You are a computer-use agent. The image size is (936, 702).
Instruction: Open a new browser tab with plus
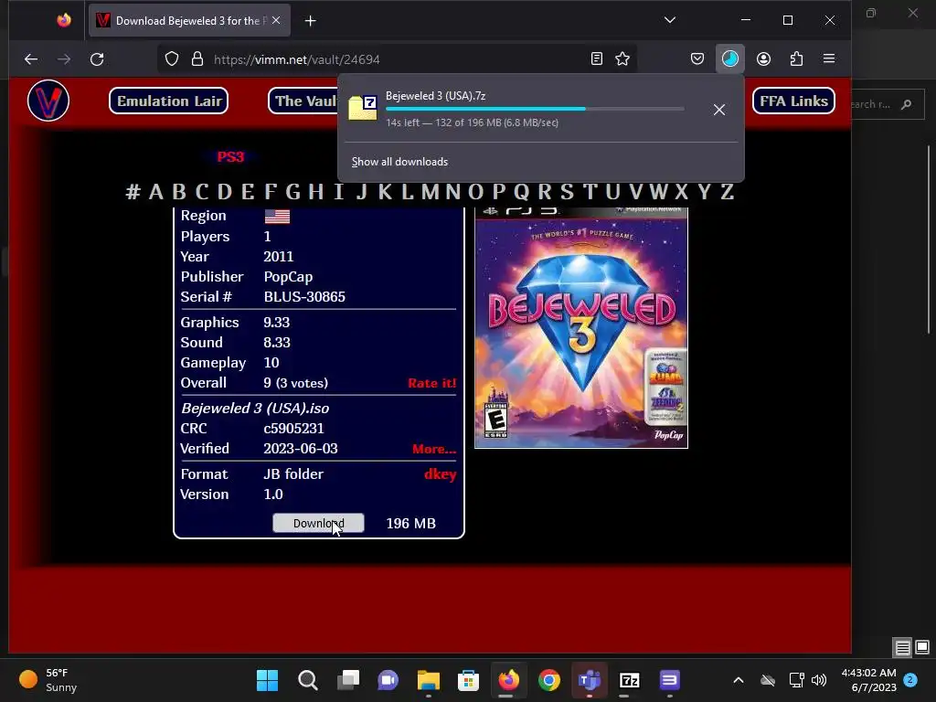coord(311,21)
